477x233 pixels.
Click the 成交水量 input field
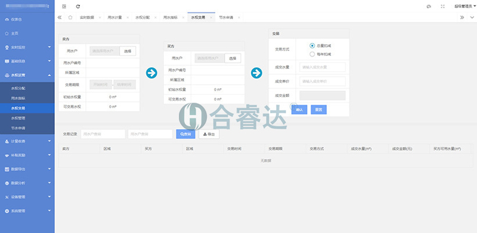click(x=323, y=67)
